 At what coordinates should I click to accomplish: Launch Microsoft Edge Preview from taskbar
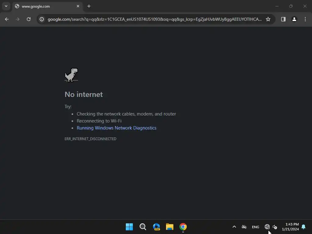[x=156, y=227]
